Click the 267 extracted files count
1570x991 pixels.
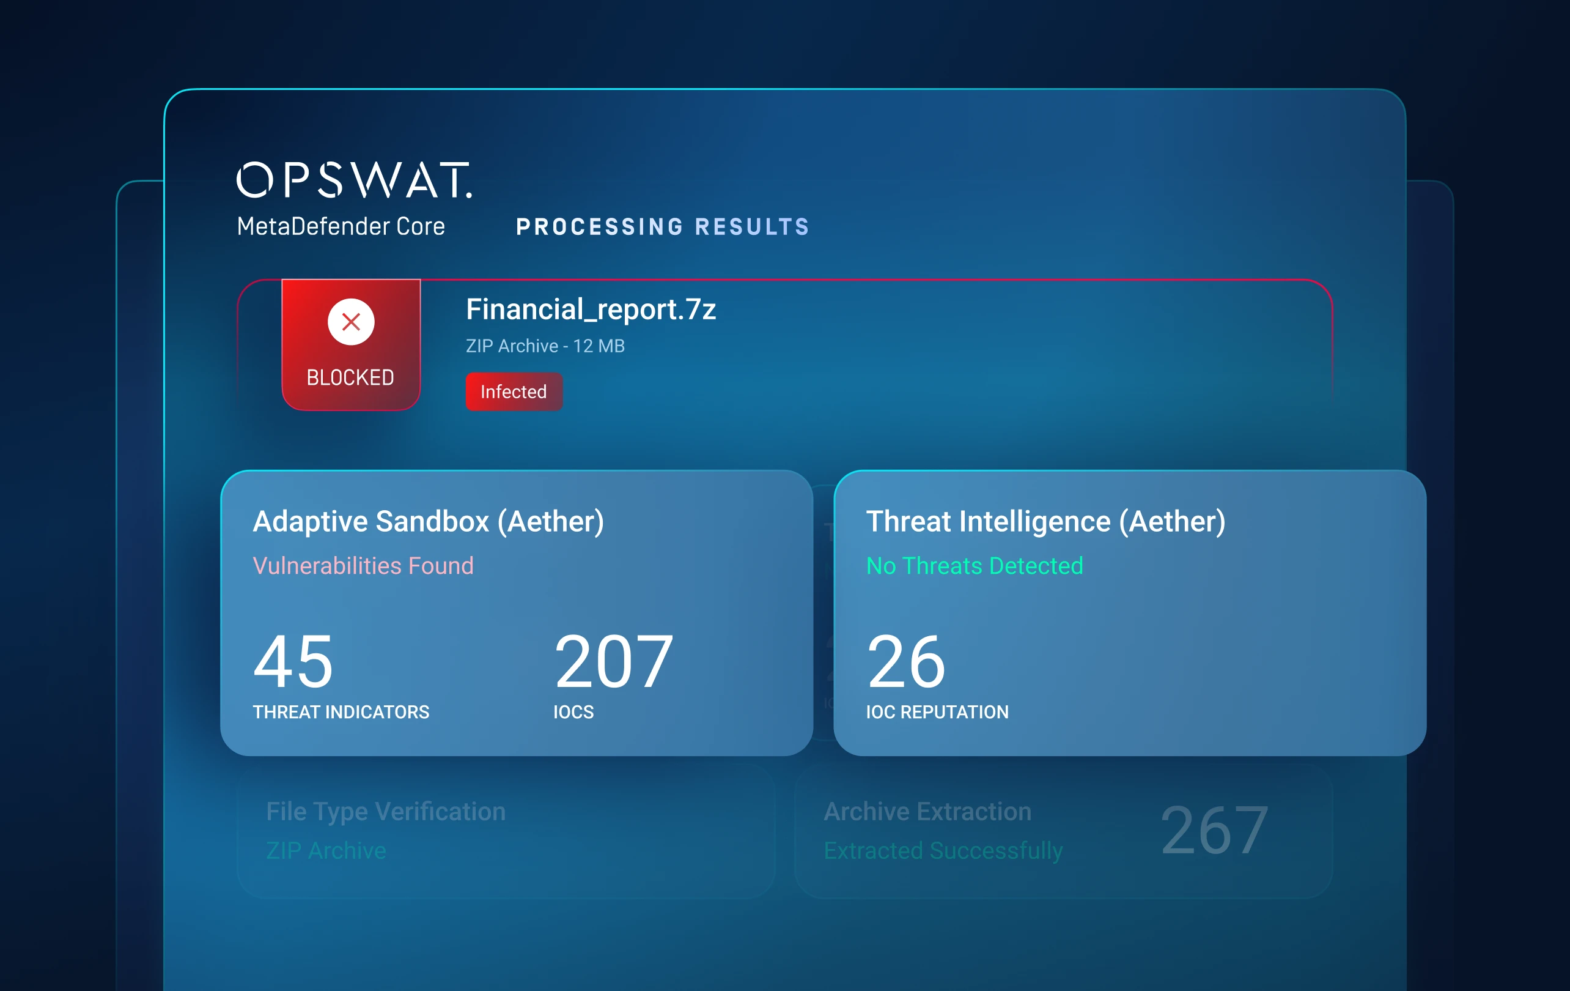click(1214, 830)
